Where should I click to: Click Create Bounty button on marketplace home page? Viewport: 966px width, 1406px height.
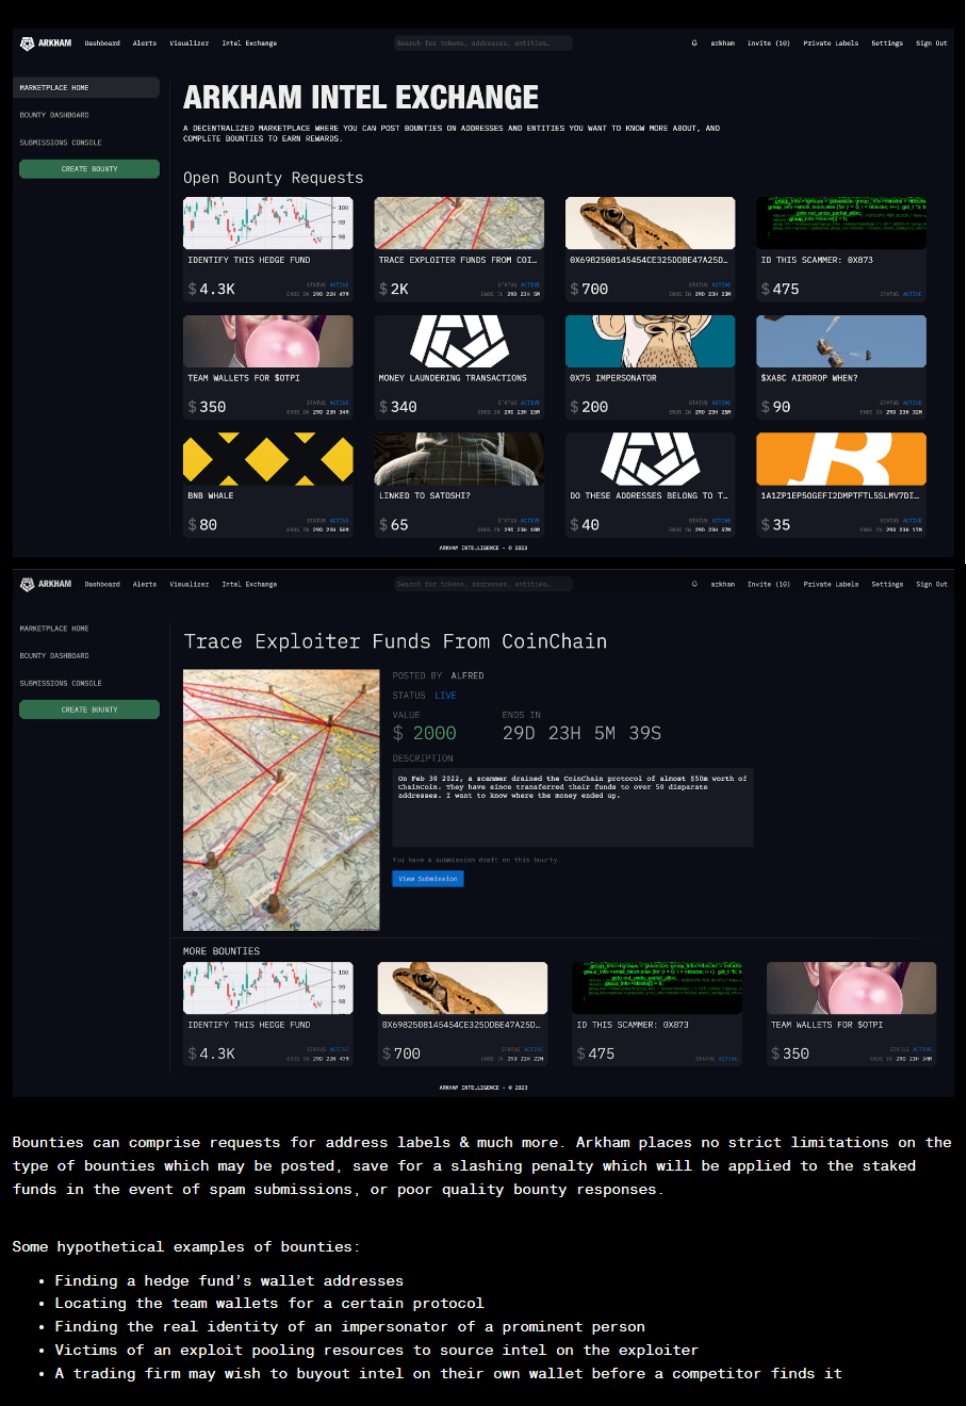[90, 169]
